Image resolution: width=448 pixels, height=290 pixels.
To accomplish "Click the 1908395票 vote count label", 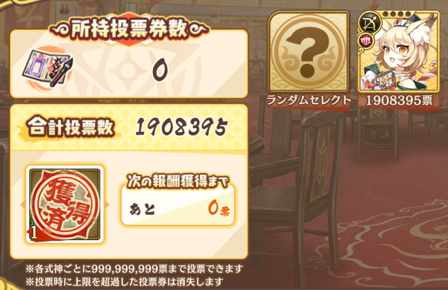I will point(399,100).
